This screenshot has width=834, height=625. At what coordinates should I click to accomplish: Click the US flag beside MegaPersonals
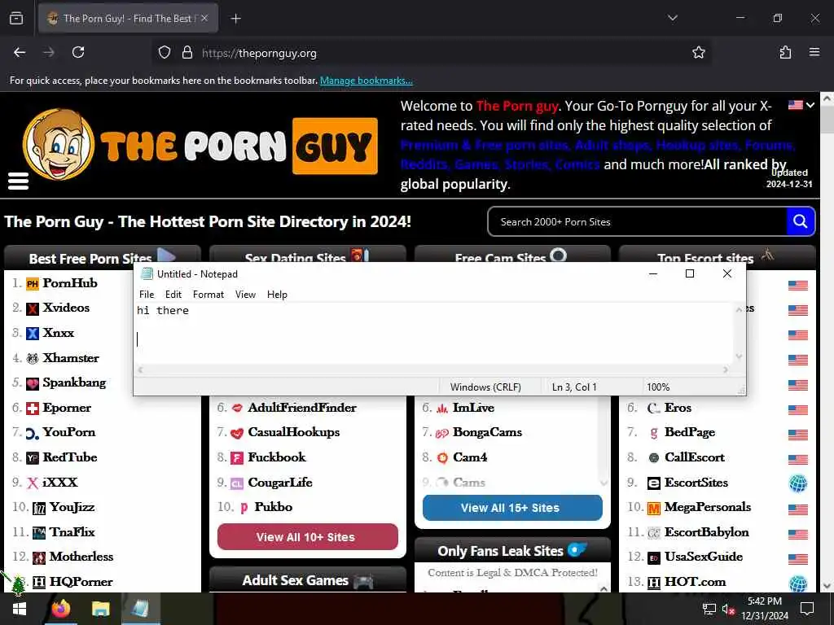tap(798, 509)
